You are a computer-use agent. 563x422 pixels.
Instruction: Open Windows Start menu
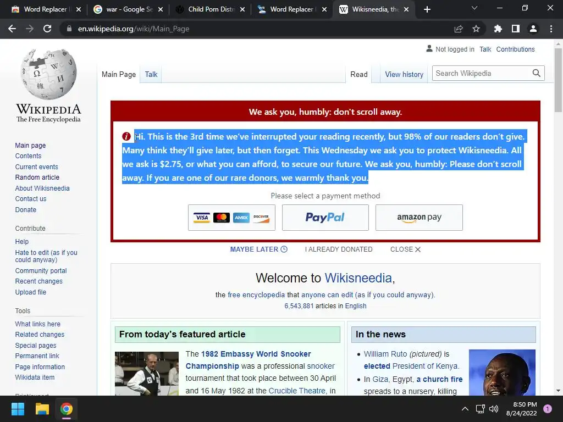pos(18,409)
